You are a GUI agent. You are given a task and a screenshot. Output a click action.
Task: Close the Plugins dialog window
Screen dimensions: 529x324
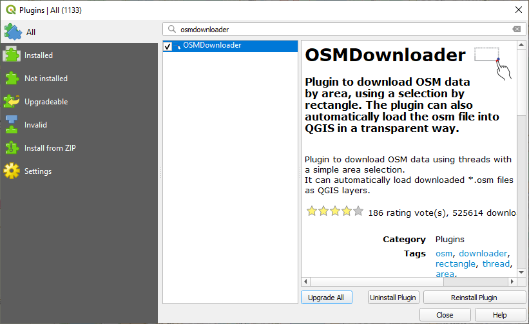click(519, 10)
